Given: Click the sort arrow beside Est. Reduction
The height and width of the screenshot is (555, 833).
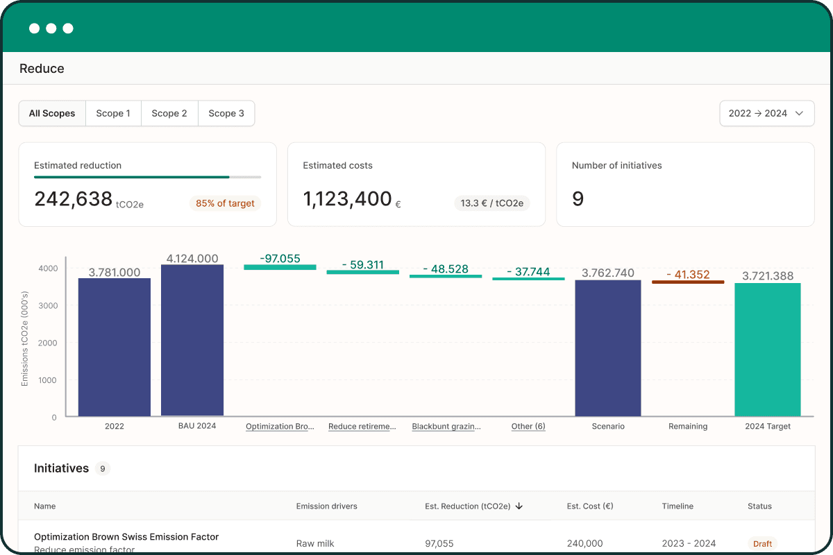Looking at the screenshot, I should [519, 506].
